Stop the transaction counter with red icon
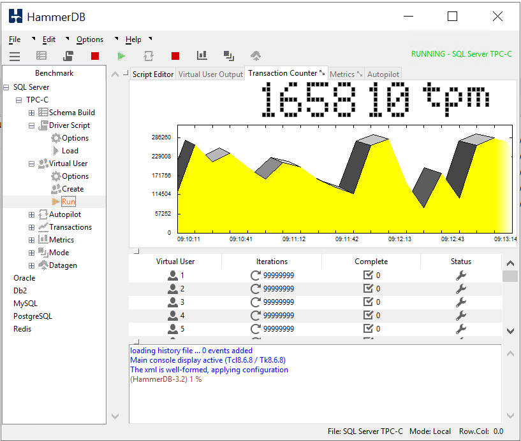 tap(175, 56)
